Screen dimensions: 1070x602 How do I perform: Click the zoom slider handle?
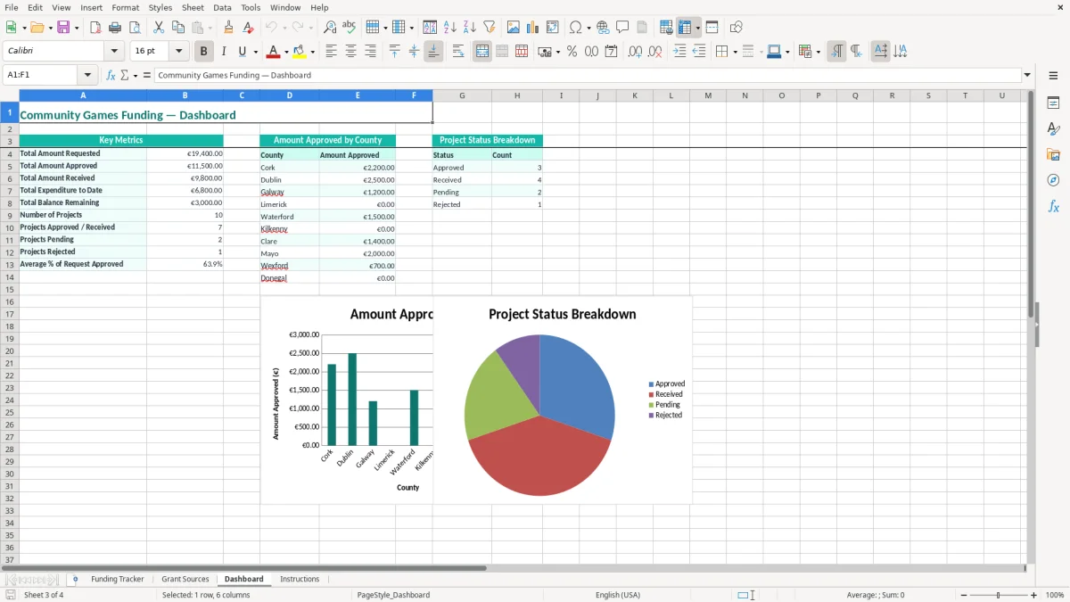pos(999,595)
